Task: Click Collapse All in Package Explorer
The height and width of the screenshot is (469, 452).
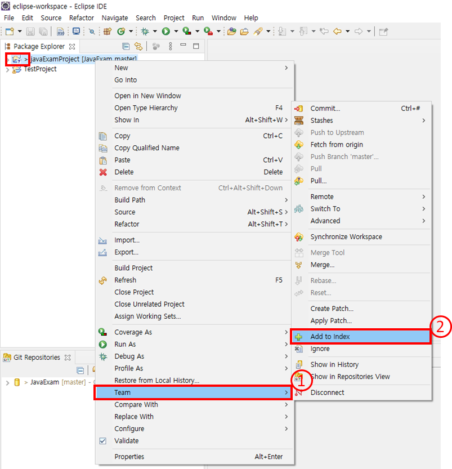Action: point(126,46)
